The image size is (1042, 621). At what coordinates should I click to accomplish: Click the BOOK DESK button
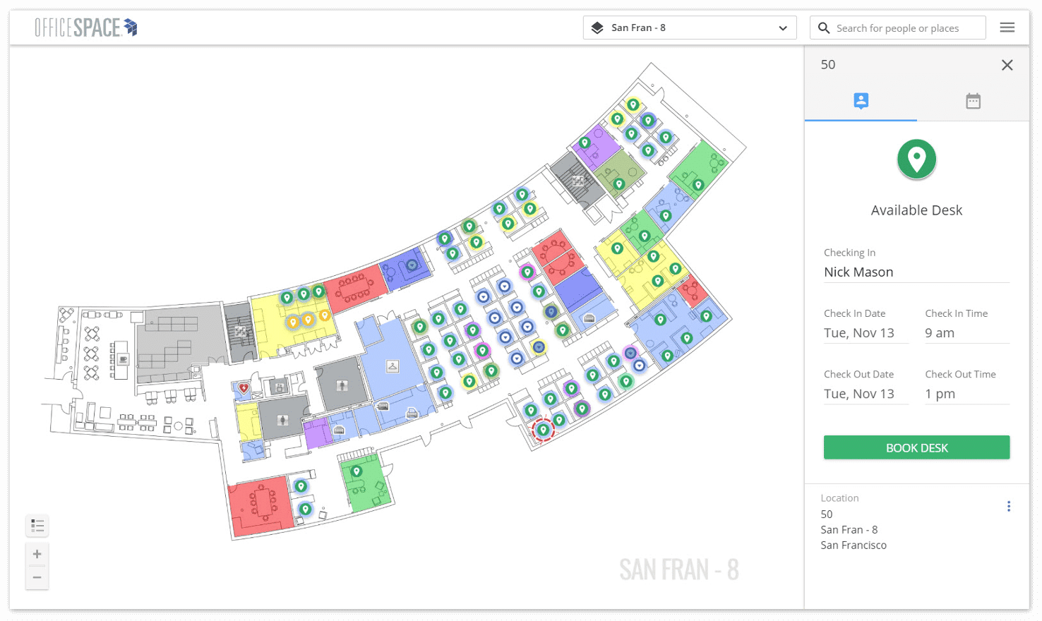pos(916,447)
